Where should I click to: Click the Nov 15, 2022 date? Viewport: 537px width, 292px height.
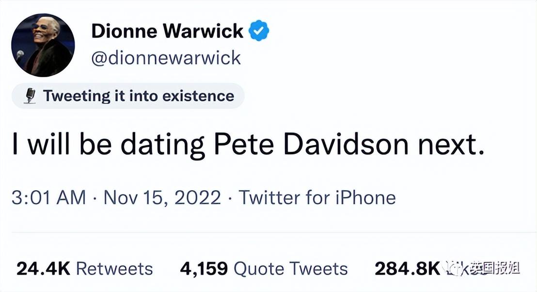(x=162, y=198)
